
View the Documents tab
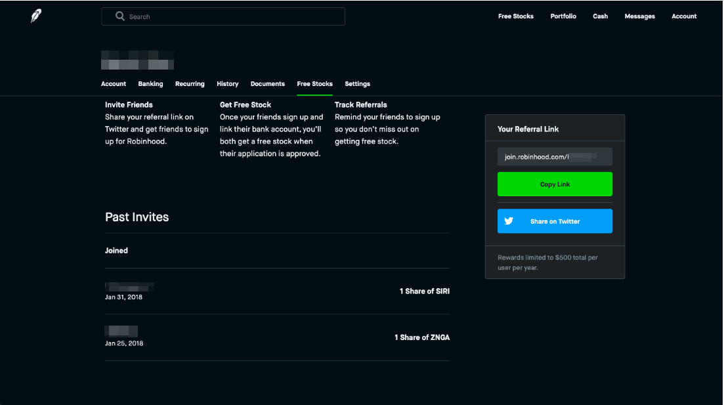click(267, 84)
